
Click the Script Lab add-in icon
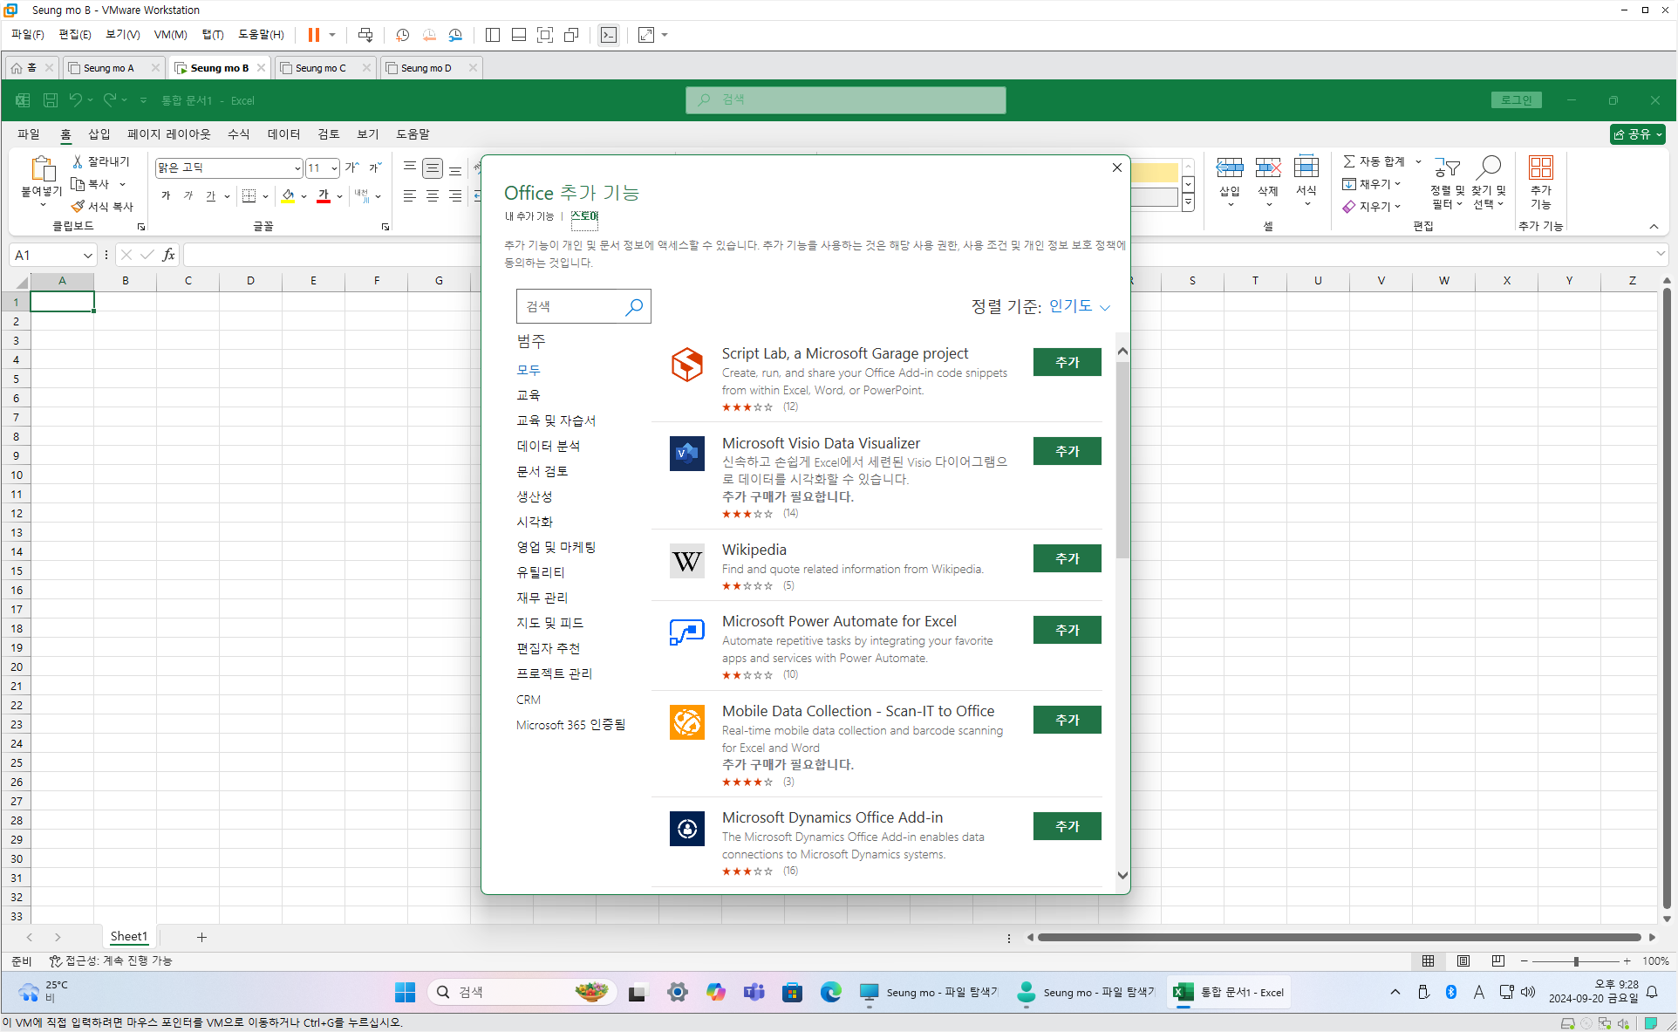coord(686,364)
